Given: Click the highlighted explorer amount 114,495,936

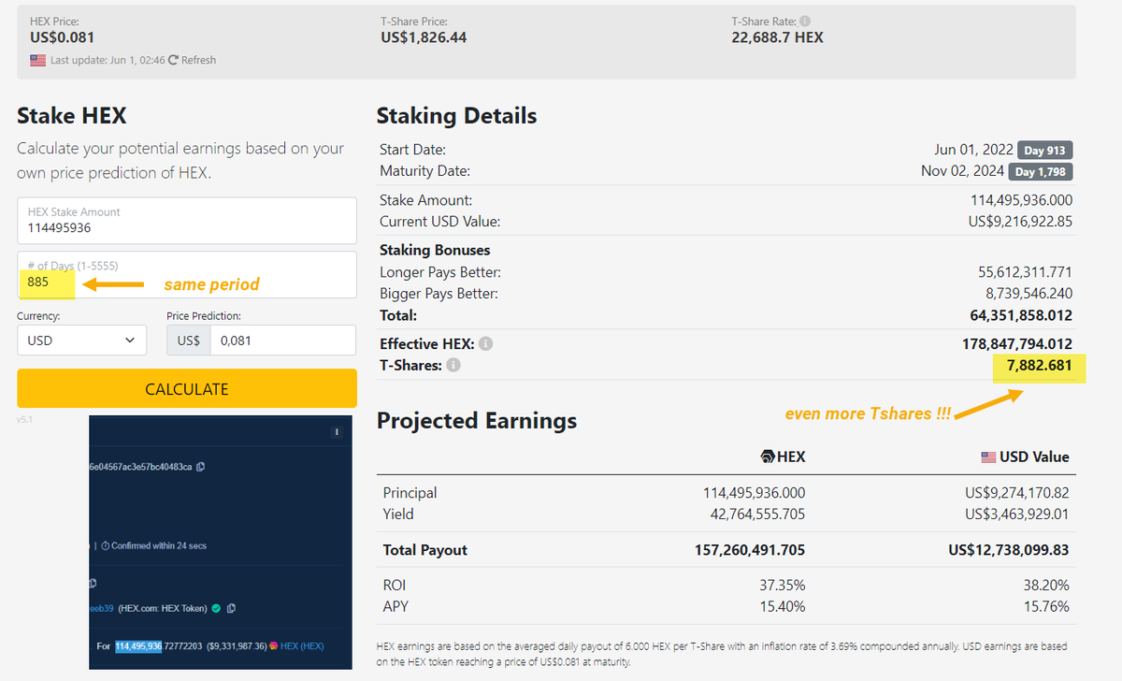Looking at the screenshot, I should coord(140,646).
